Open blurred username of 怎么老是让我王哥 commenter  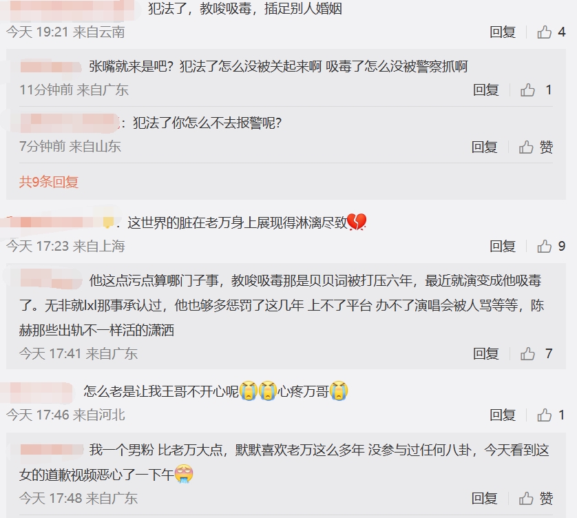(x=40, y=392)
